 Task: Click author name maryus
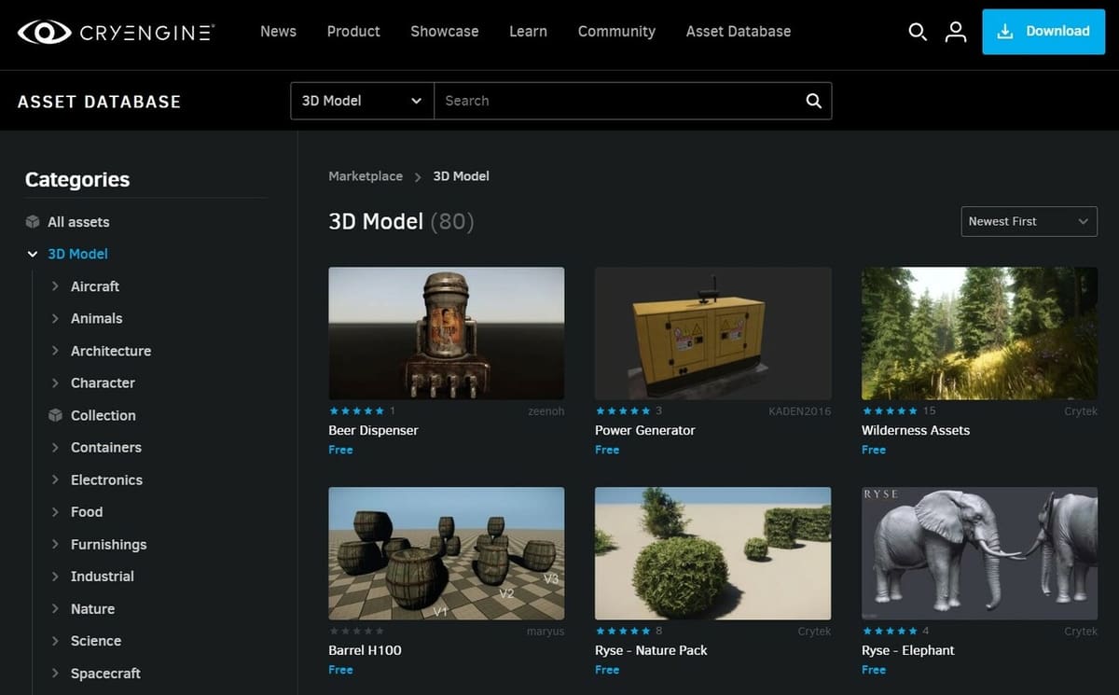(545, 632)
